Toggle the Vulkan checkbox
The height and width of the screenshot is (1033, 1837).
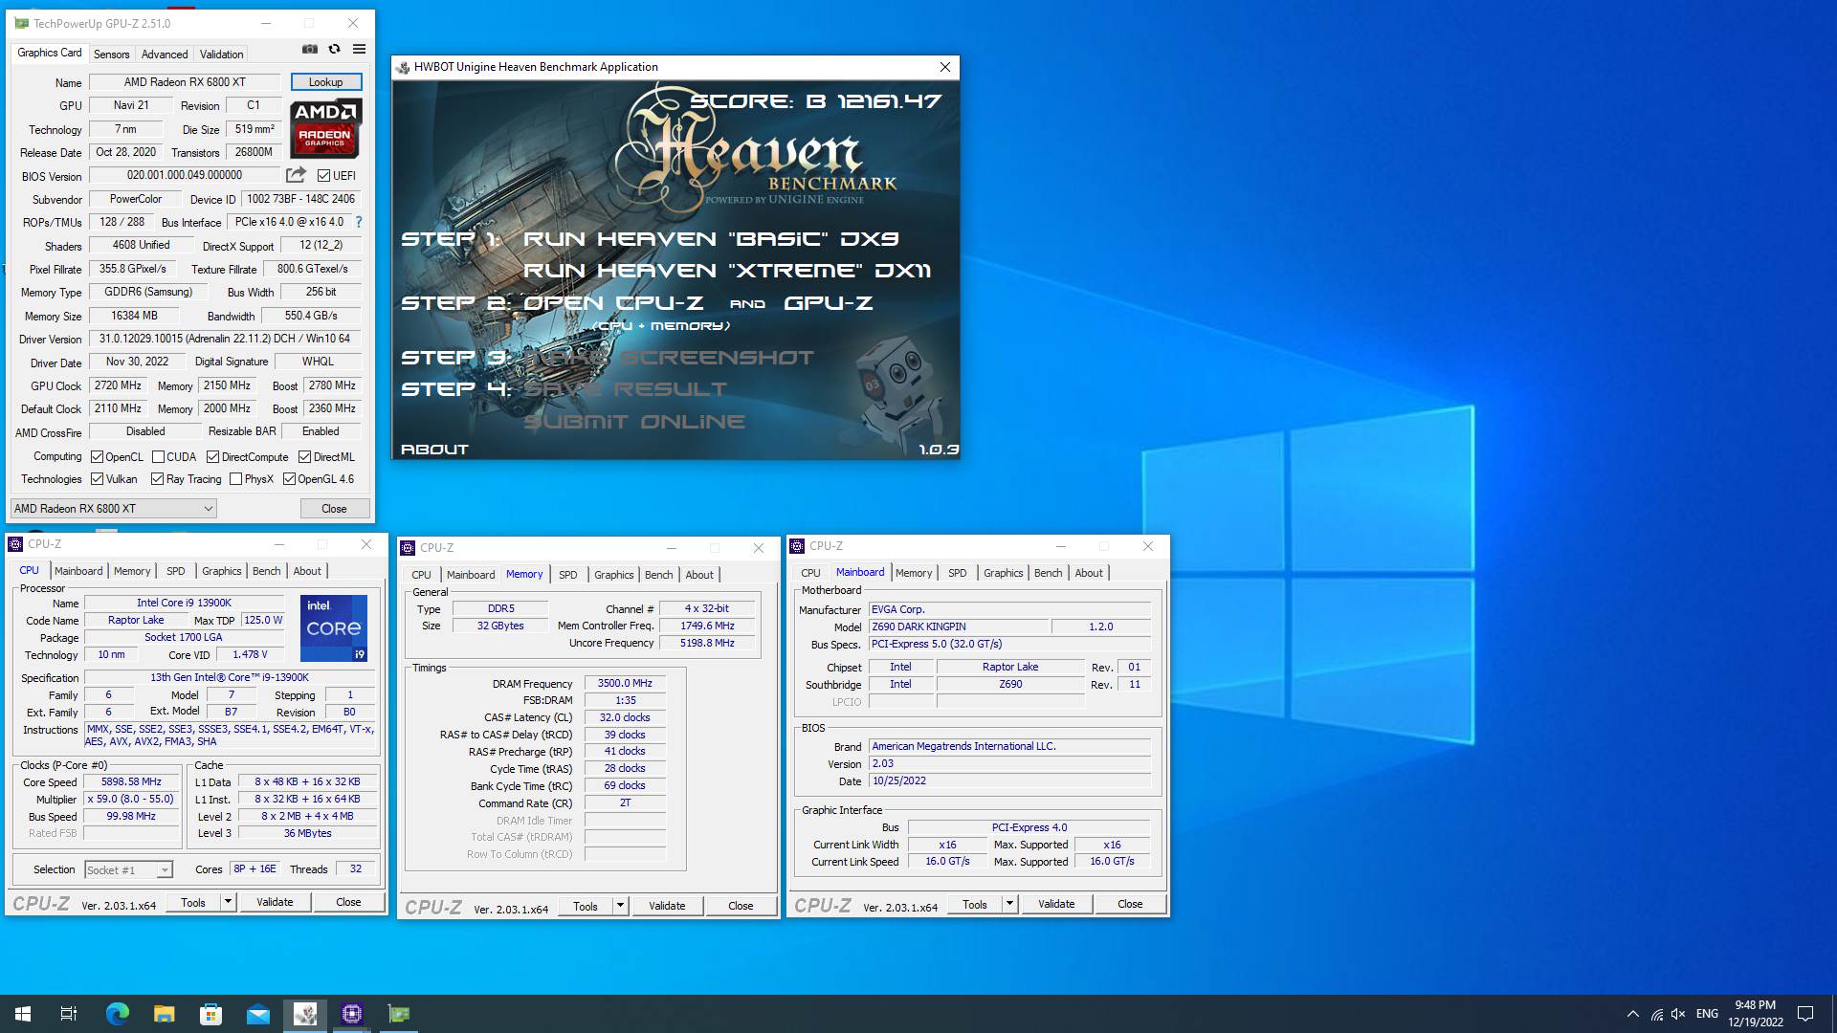(97, 479)
